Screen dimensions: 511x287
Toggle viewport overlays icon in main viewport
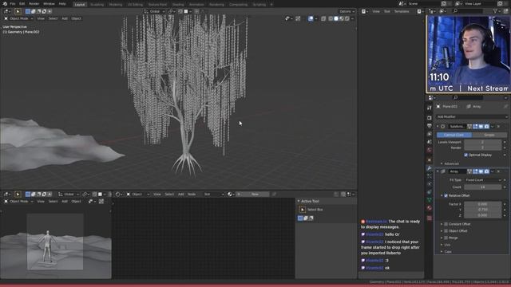[311, 18]
